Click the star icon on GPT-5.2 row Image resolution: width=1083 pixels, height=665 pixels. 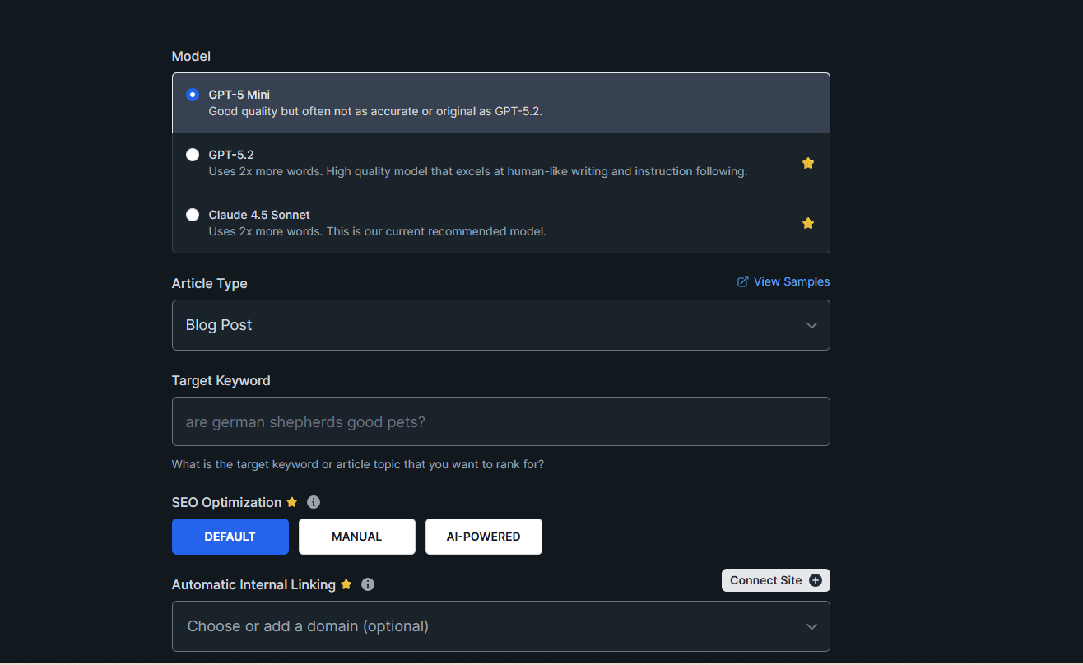click(807, 163)
